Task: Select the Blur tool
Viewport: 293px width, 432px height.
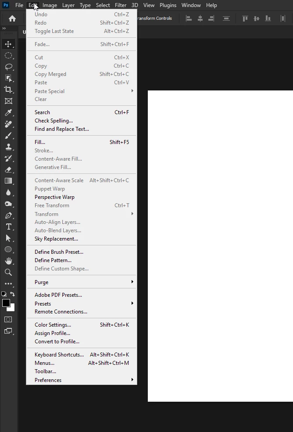Action: tap(8, 192)
